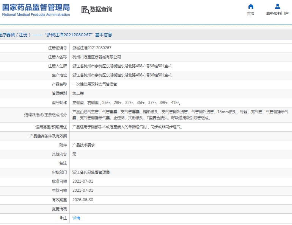Click the 生产地址 address value

click(122, 75)
